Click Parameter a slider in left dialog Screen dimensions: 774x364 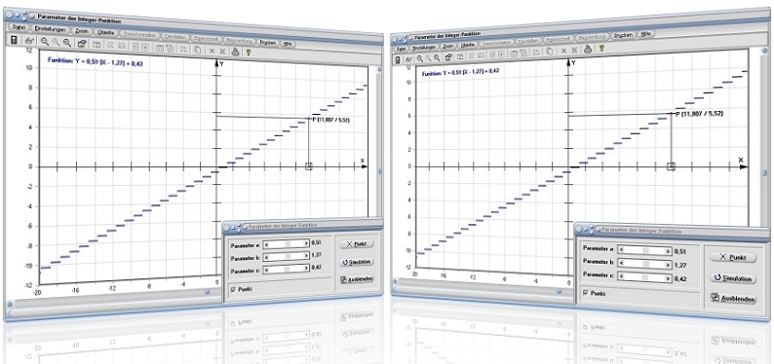pyautogui.click(x=287, y=243)
